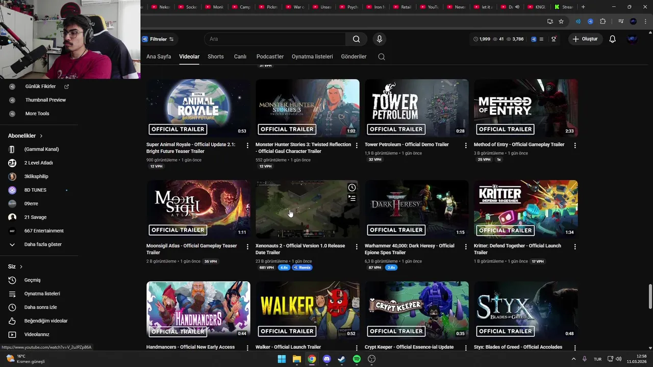Open the Styx: Blades of Greed video thumbnail
Image resolution: width=653 pixels, height=367 pixels.
point(525,310)
